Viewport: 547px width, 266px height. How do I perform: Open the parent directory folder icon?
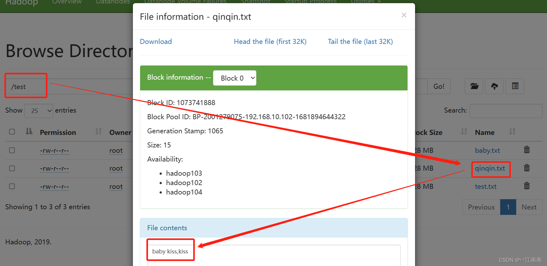pyautogui.click(x=474, y=86)
